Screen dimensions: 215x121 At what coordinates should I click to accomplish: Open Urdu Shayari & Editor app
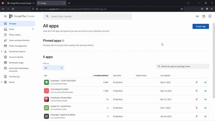(x=59, y=89)
